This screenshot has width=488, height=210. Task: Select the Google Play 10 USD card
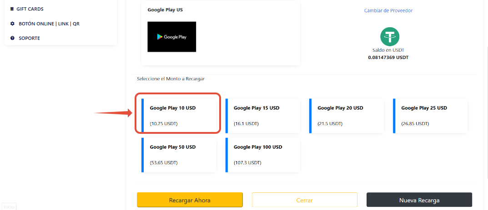(x=179, y=116)
